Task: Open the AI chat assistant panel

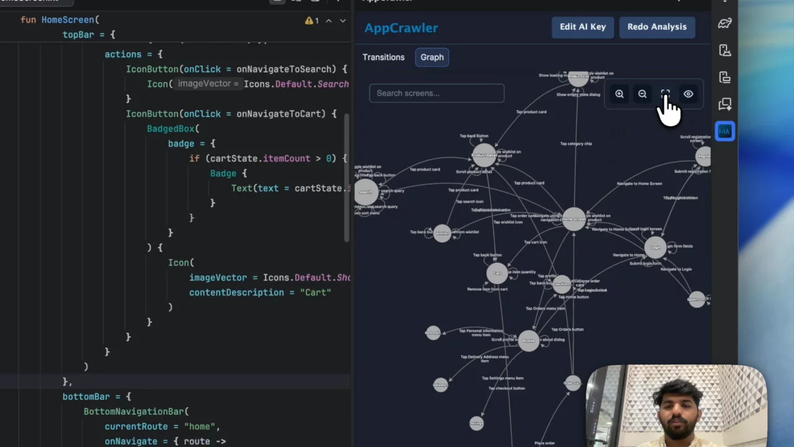Action: click(x=725, y=104)
